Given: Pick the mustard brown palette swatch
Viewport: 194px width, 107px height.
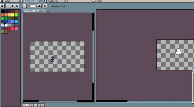Looking at the screenshot, I should tap(6, 32).
